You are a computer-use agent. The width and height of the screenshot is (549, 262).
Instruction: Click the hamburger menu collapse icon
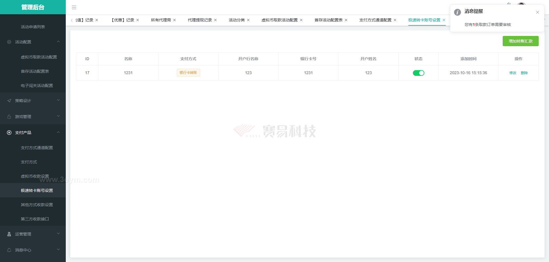pos(74,7)
